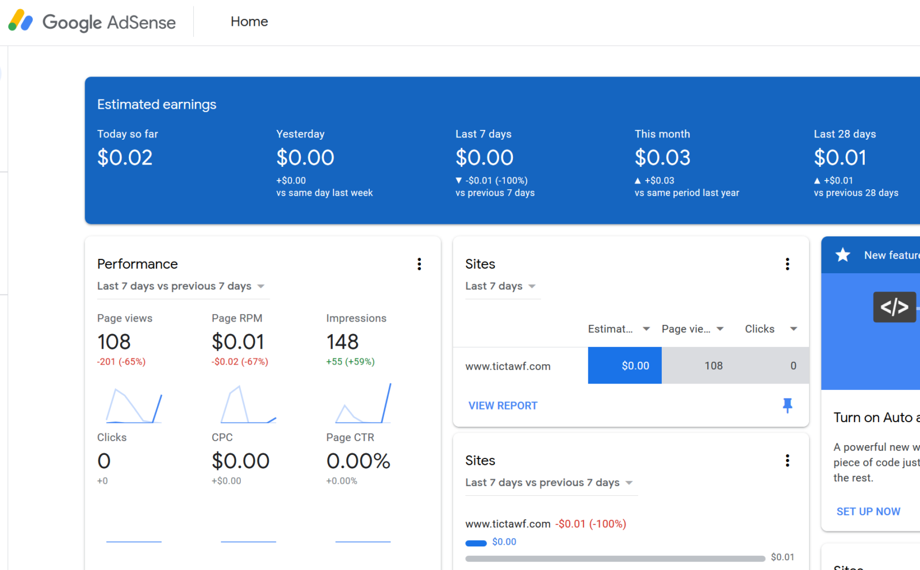Click VIEW REPORT on the Sites card

point(502,405)
